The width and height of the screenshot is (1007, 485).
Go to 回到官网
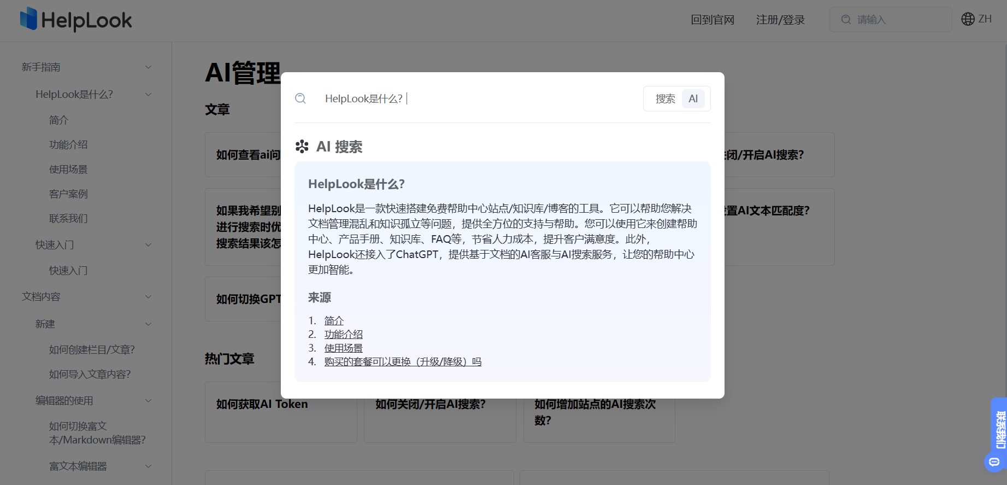coord(712,20)
